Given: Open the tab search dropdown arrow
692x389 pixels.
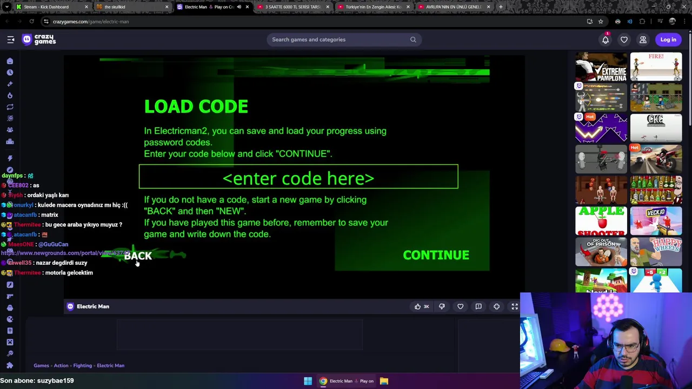Looking at the screenshot, I should 6,7.
